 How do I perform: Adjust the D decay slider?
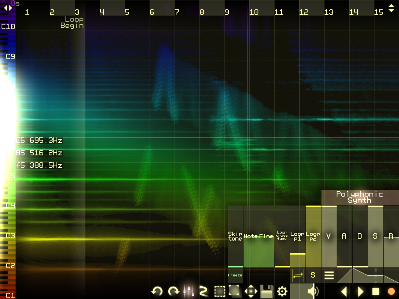click(x=360, y=236)
